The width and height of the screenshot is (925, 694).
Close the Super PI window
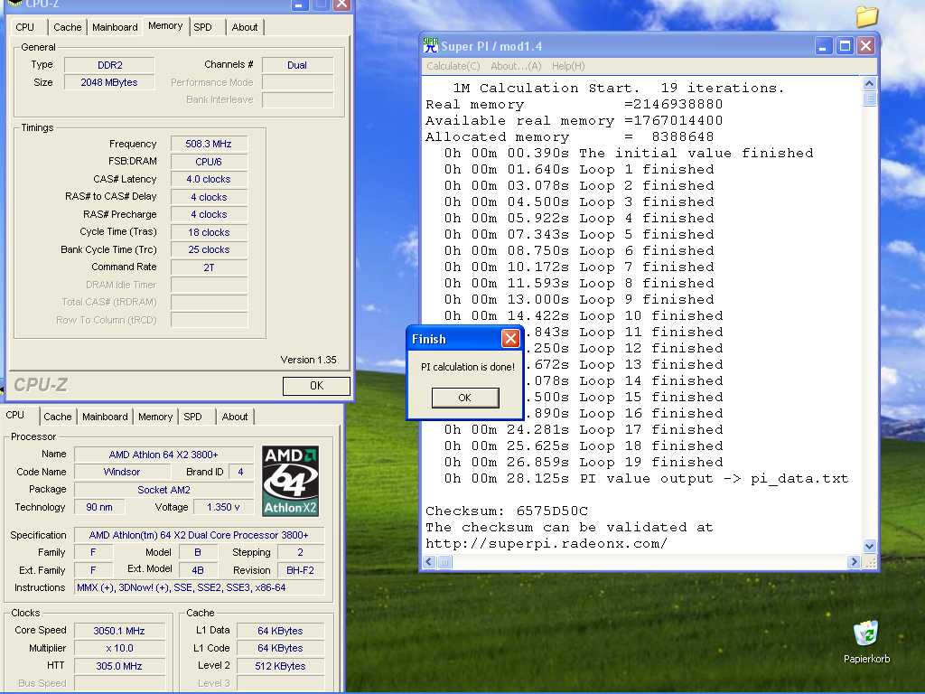coord(865,45)
